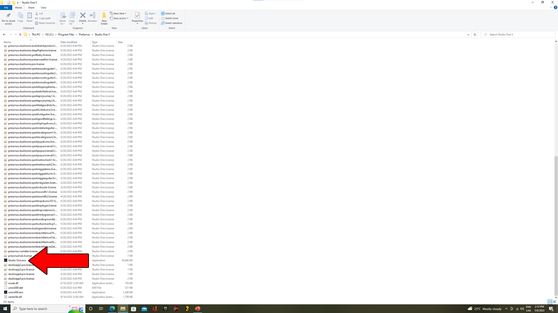
Task: Click the Paste shortcut command
Action: pos(45,23)
